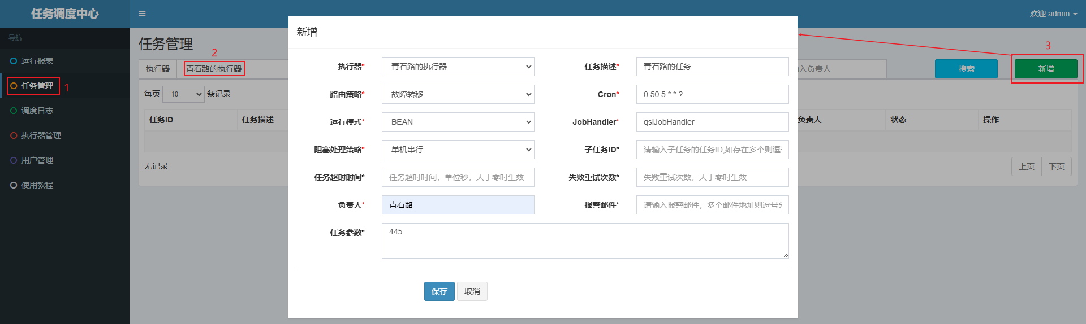This screenshot has width=1086, height=324.
Task: Click the 取消 button
Action: (472, 291)
